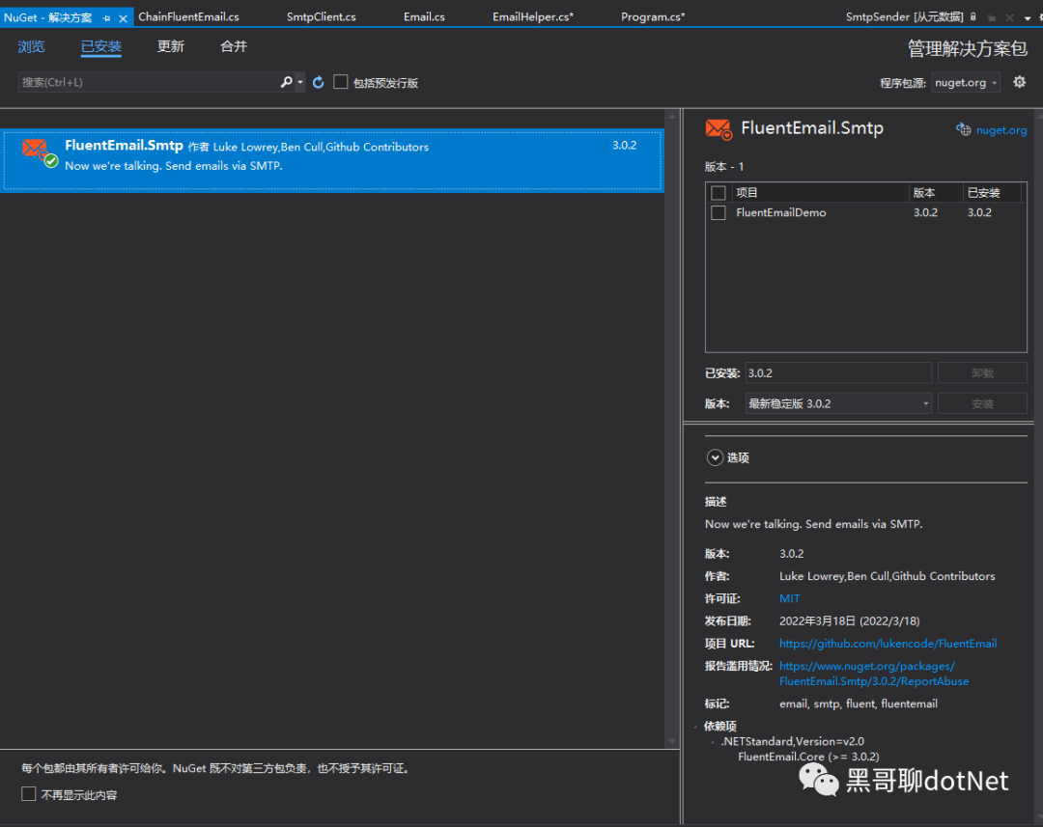The width and height of the screenshot is (1043, 827).
Task: Click the lock icon on SmtpSender tab
Action: (973, 16)
